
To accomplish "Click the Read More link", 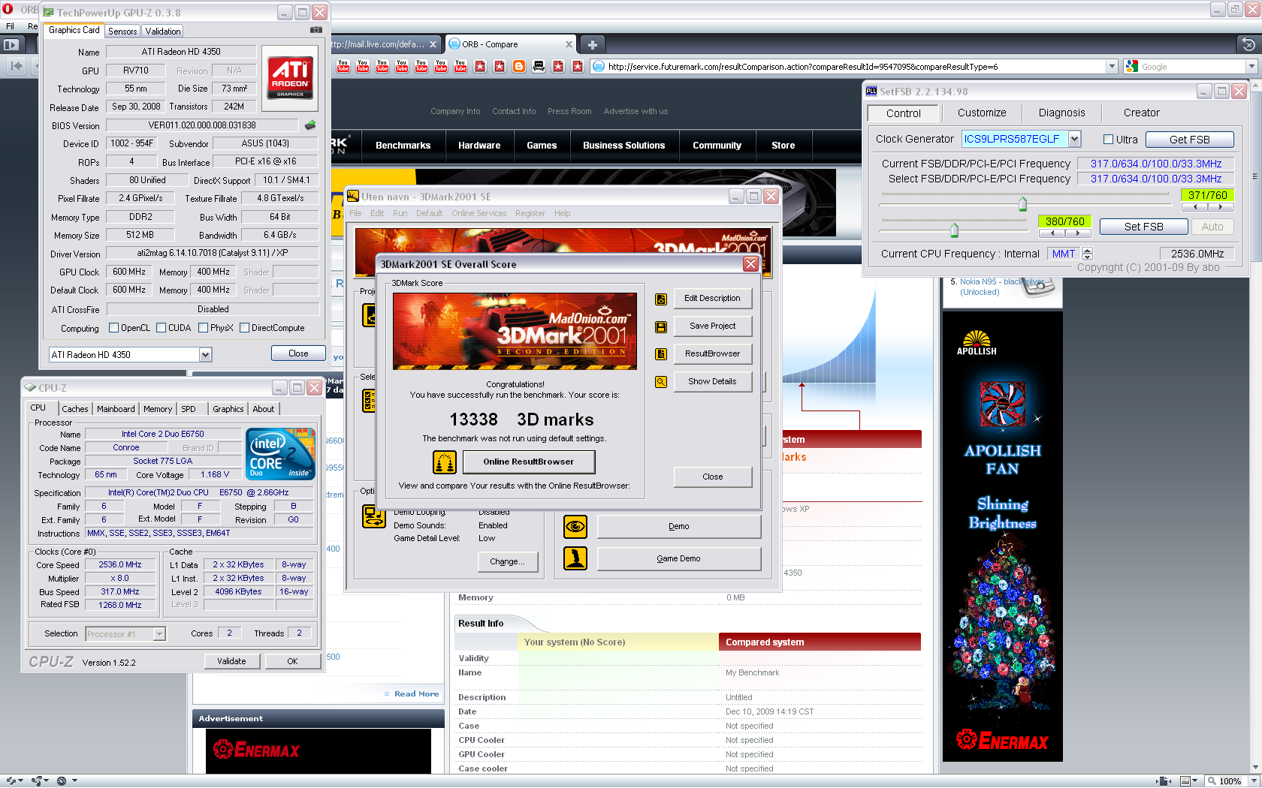I will pos(416,693).
